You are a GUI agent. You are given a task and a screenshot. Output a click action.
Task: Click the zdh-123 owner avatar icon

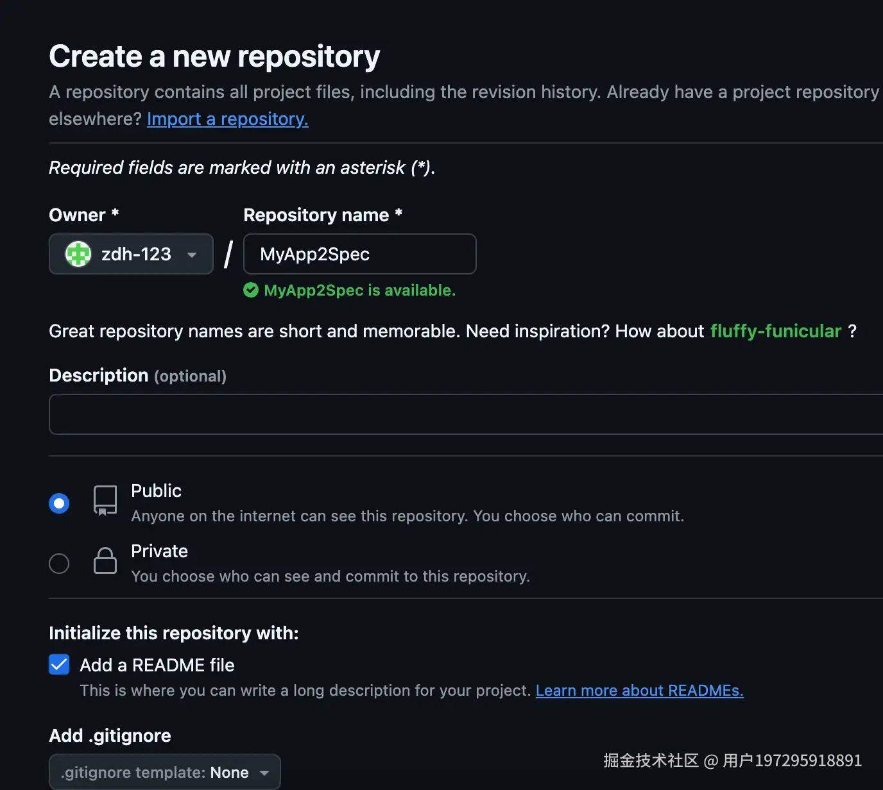pyautogui.click(x=78, y=254)
